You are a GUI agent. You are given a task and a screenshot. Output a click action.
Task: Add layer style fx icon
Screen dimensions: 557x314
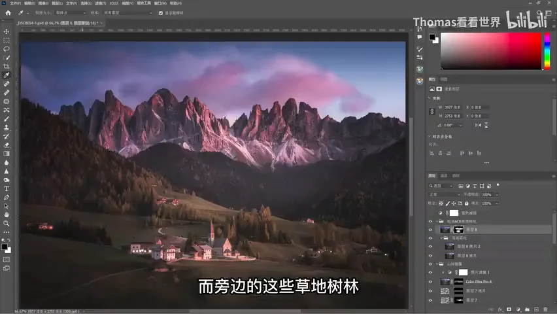pos(500,309)
